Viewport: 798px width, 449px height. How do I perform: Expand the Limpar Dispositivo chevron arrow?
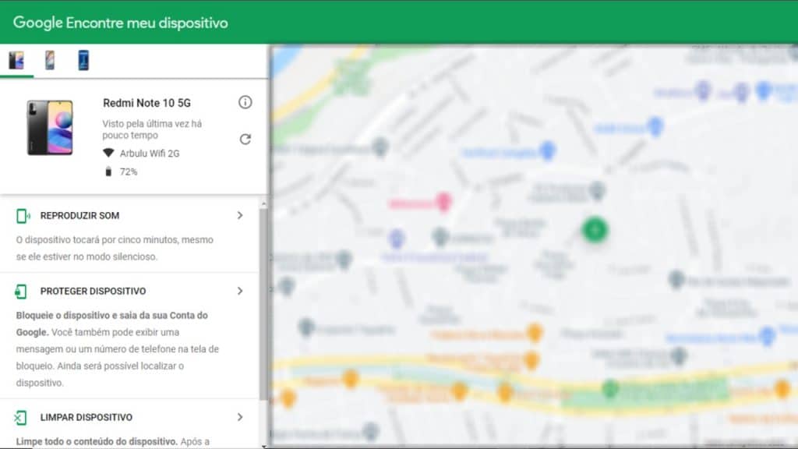click(x=240, y=417)
